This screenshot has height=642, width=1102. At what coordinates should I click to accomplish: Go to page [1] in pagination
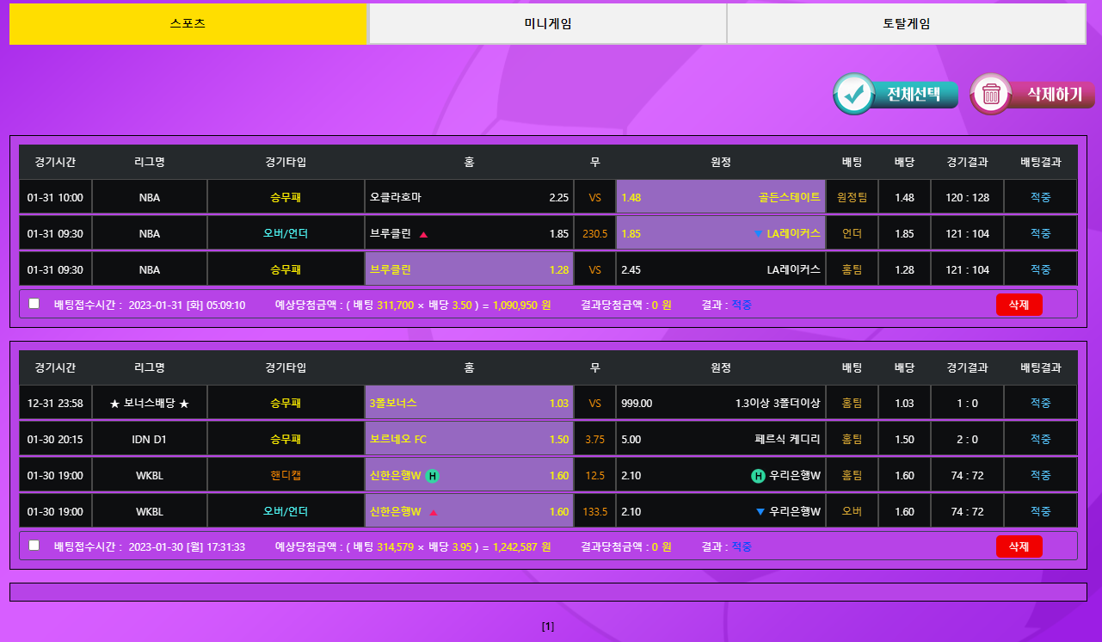(x=548, y=627)
